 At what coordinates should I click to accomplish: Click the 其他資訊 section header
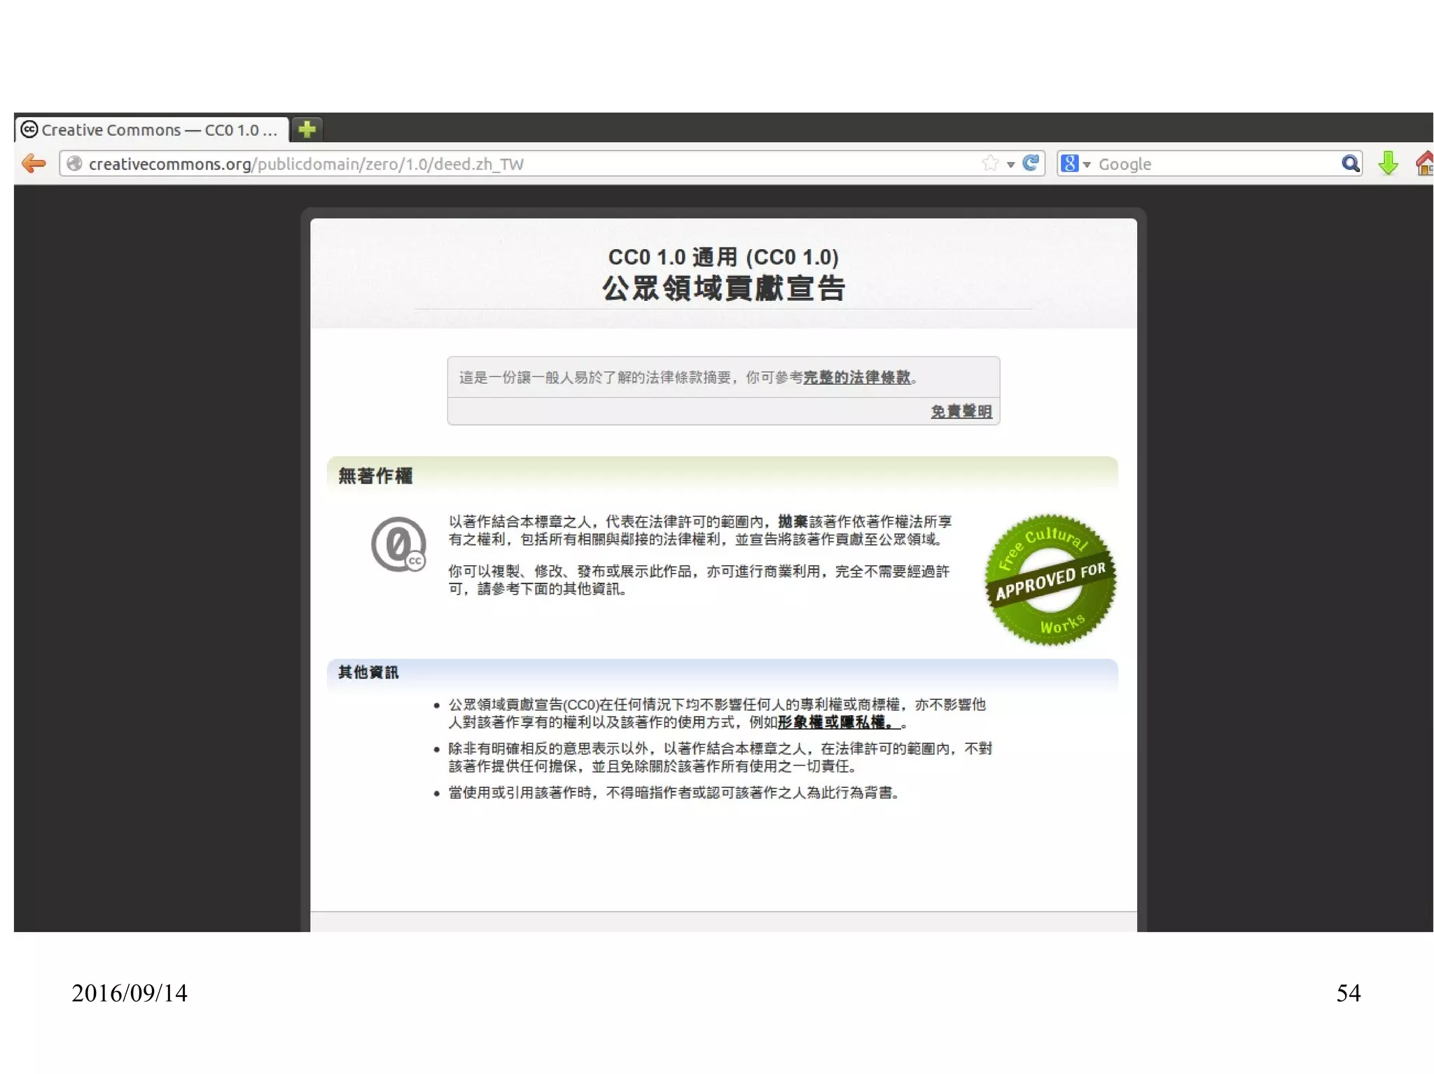pyautogui.click(x=368, y=672)
